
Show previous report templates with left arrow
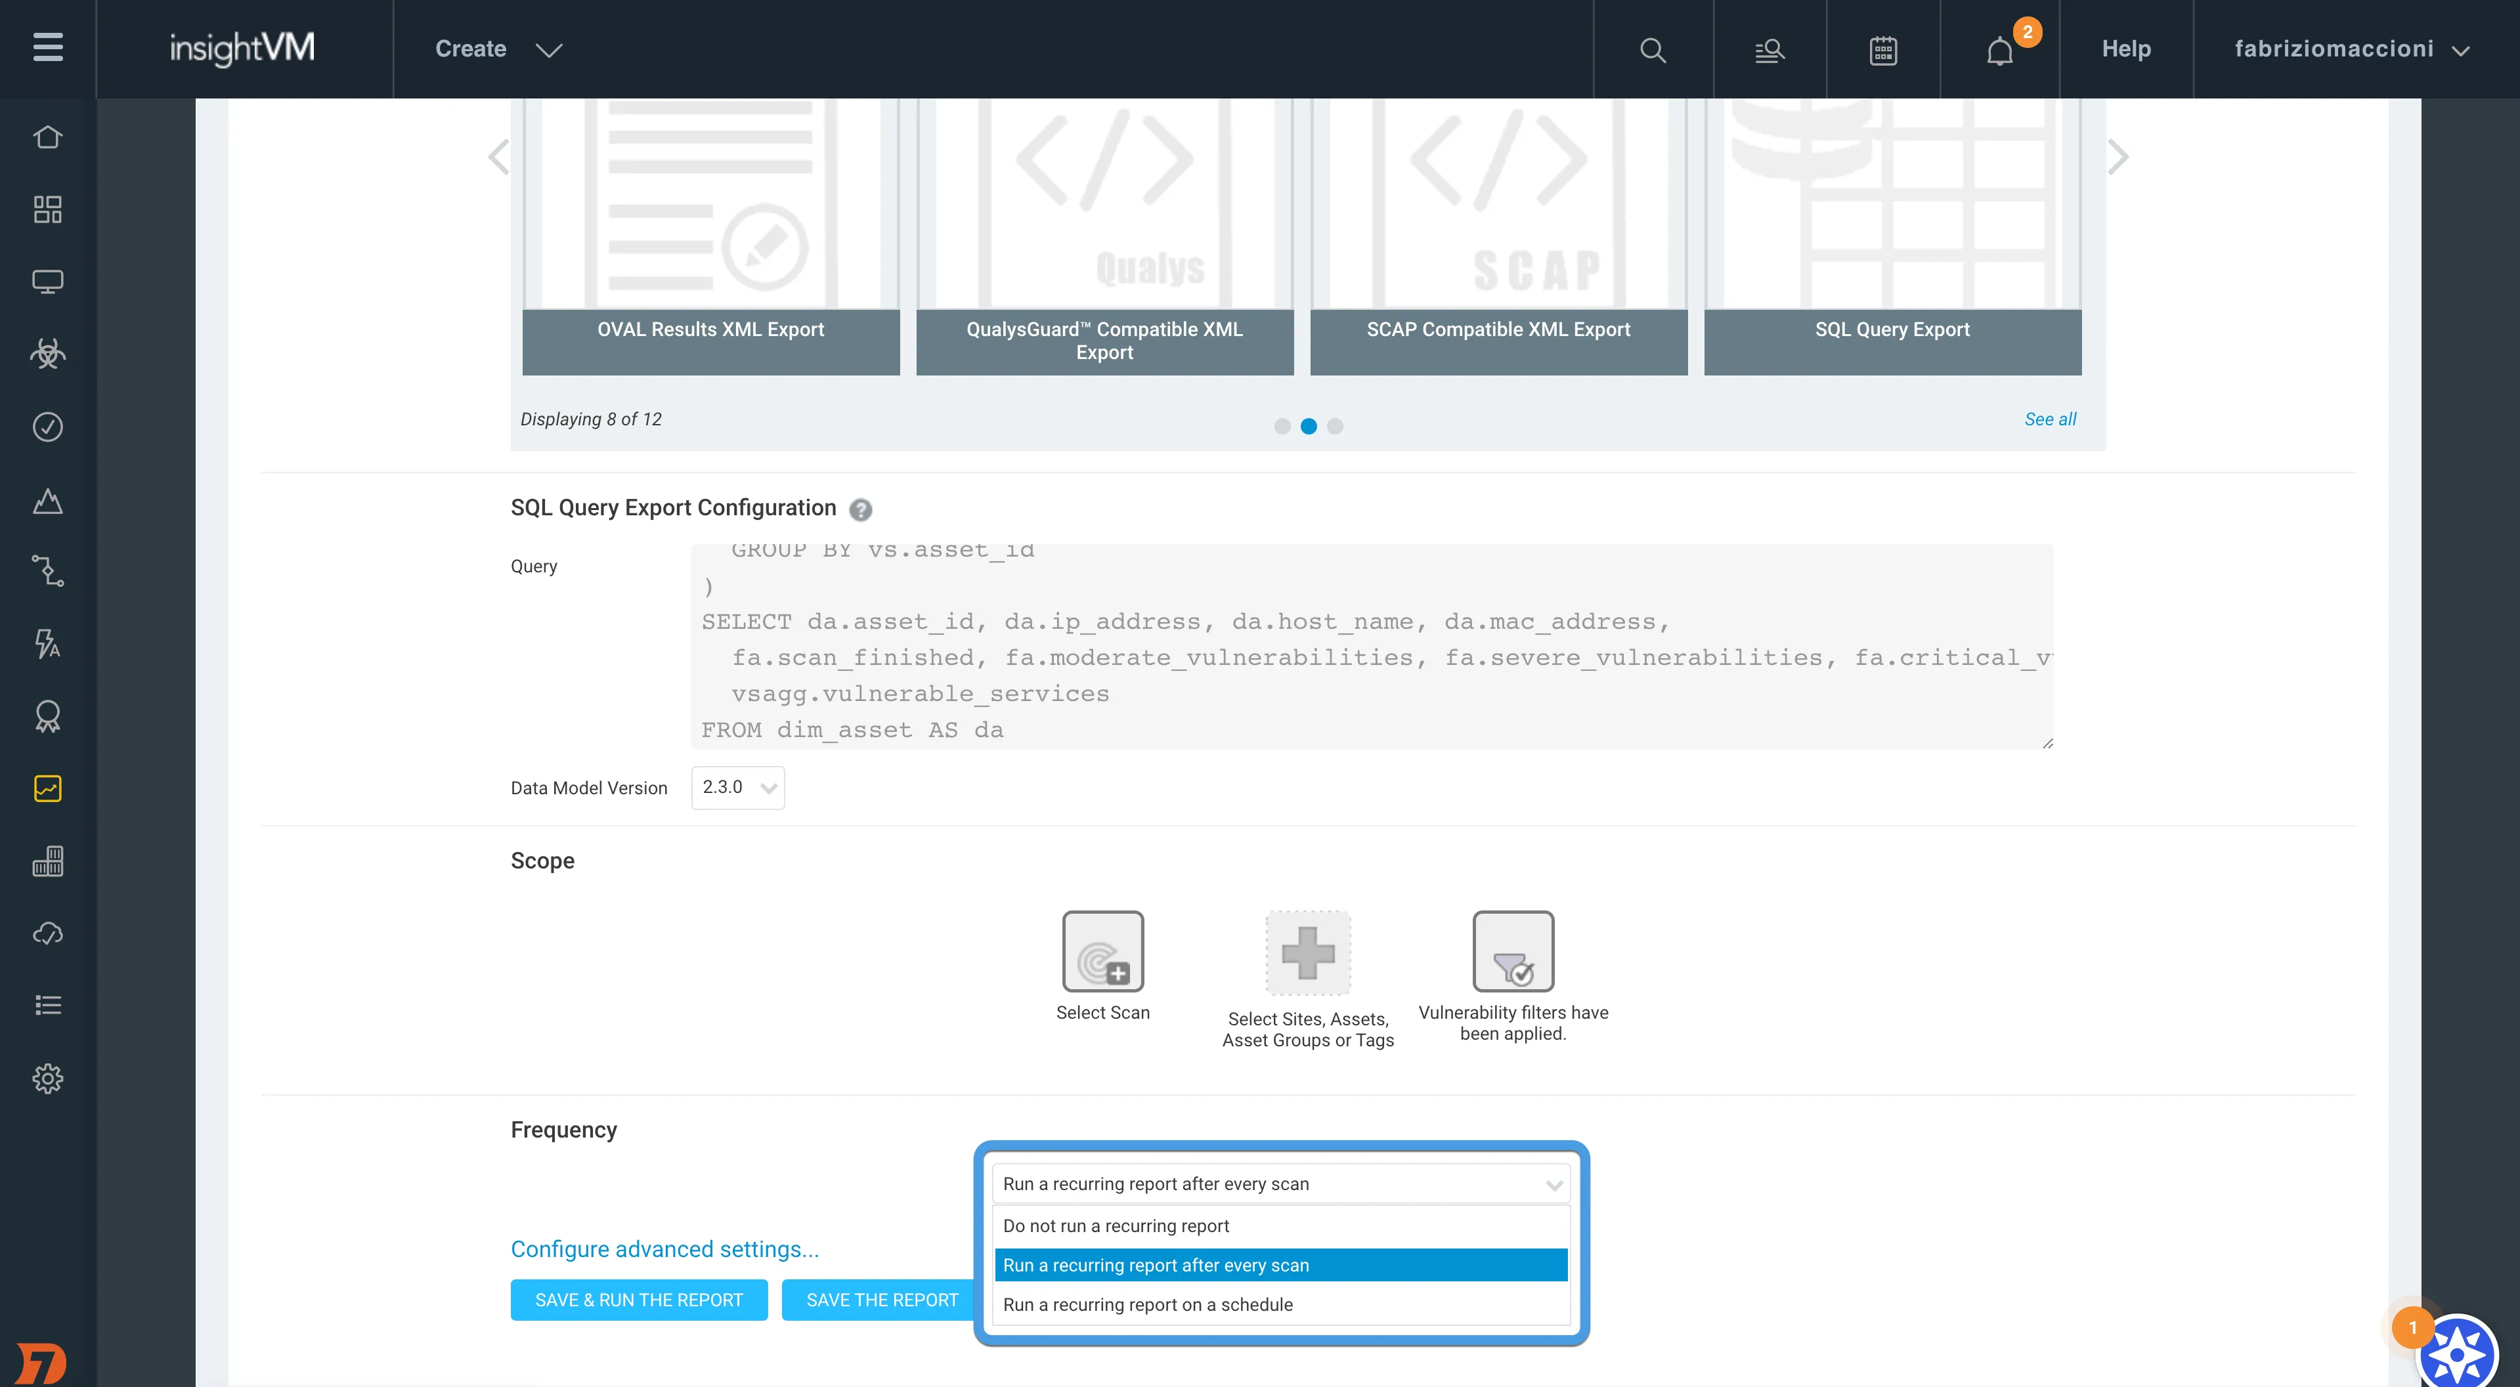pyautogui.click(x=499, y=156)
